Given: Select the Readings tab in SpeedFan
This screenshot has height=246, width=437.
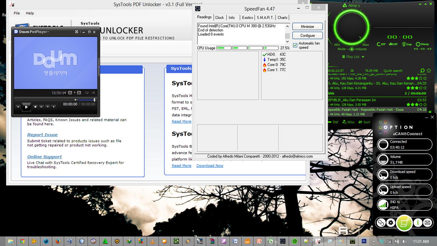Looking at the screenshot, I should (205, 17).
